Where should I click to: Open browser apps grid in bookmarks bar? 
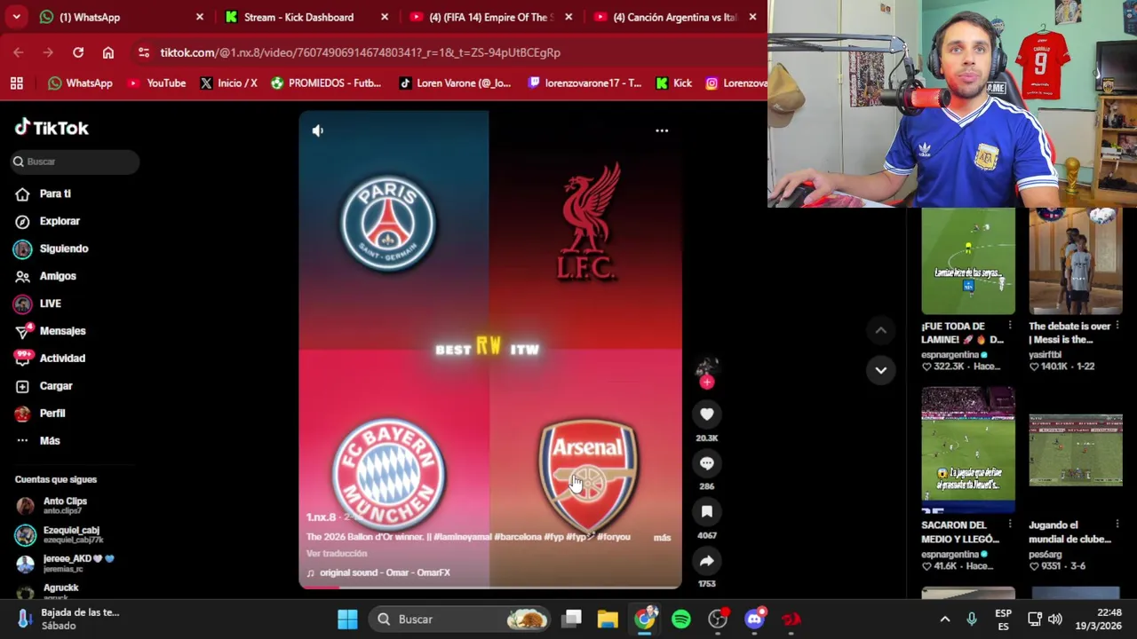click(16, 83)
